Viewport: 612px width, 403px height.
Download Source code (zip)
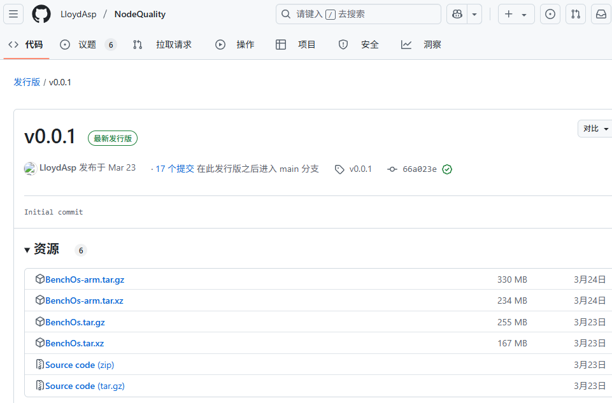point(80,365)
